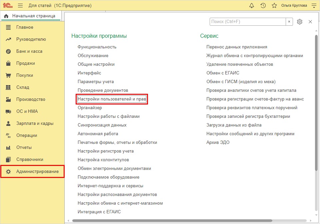The image size is (320, 224).
Task: Open ОС и НМА section
Action: pyautogui.click(x=27, y=111)
